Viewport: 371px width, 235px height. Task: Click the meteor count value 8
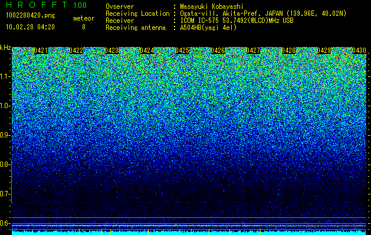[x=84, y=27]
